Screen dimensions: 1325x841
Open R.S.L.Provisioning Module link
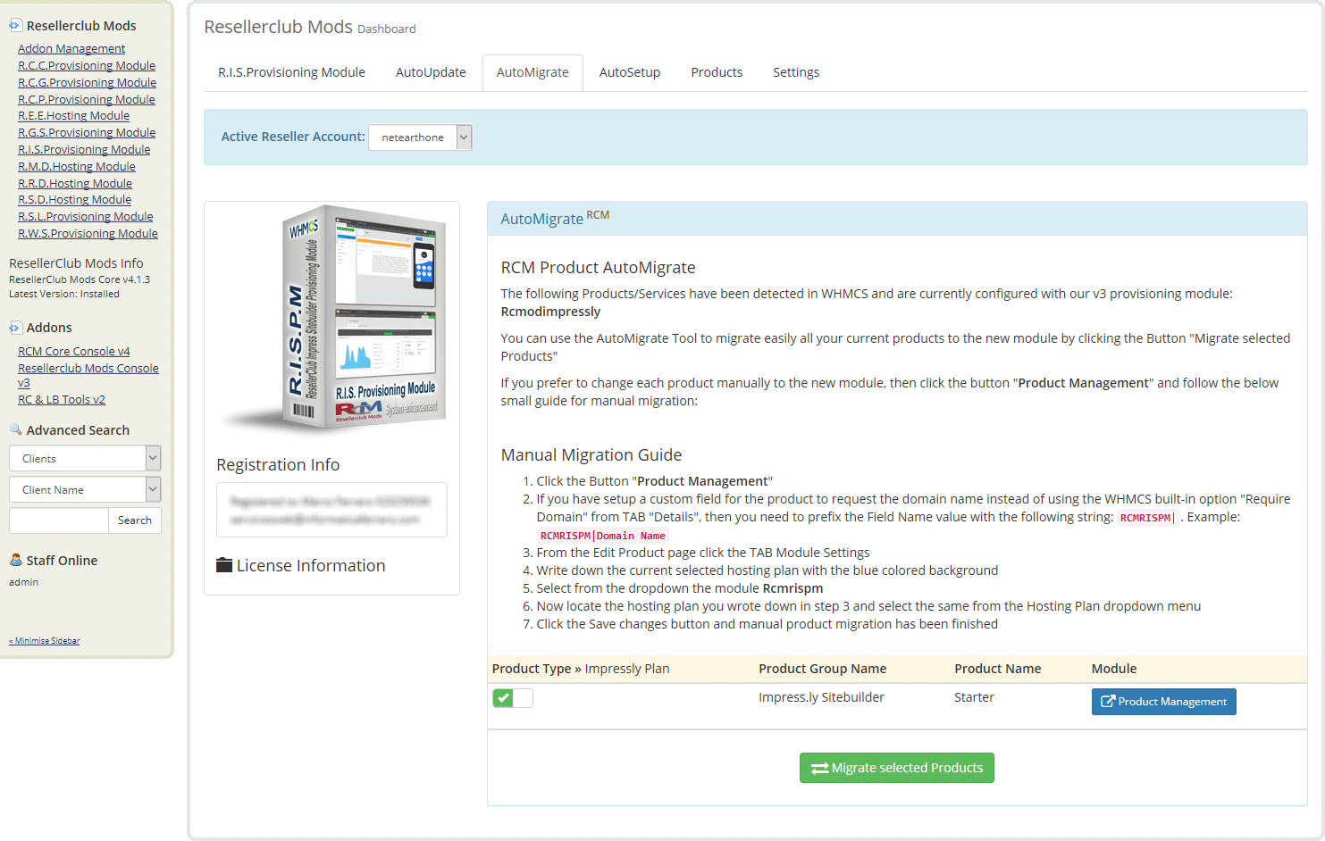86,216
